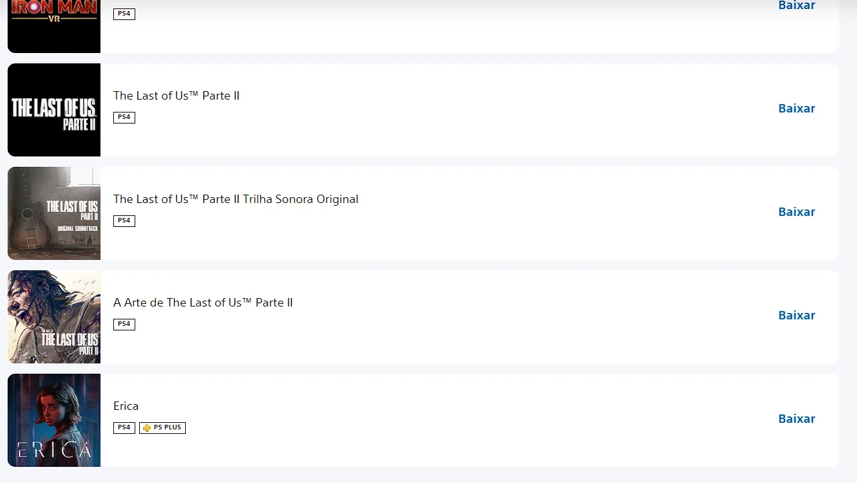Select The Last of Us™ Parte II title
Image resolution: width=857 pixels, height=483 pixels.
177,96
